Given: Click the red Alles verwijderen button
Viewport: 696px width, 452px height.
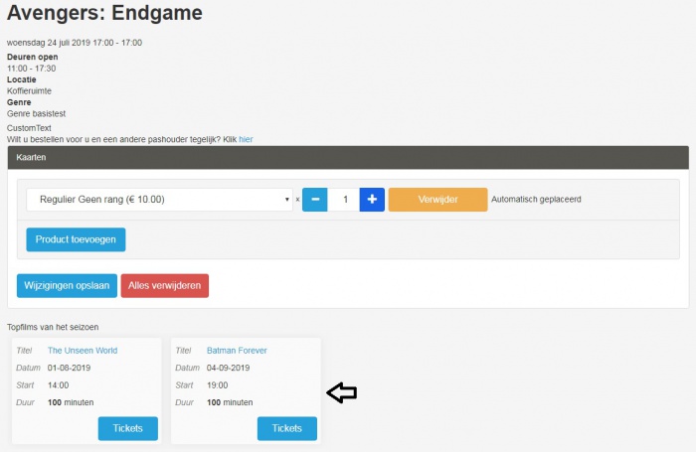Looking at the screenshot, I should point(165,286).
